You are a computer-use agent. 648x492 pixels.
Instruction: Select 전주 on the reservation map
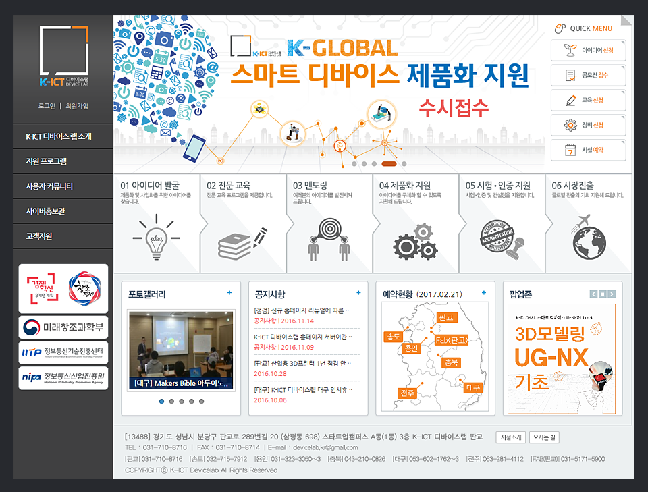(x=407, y=393)
